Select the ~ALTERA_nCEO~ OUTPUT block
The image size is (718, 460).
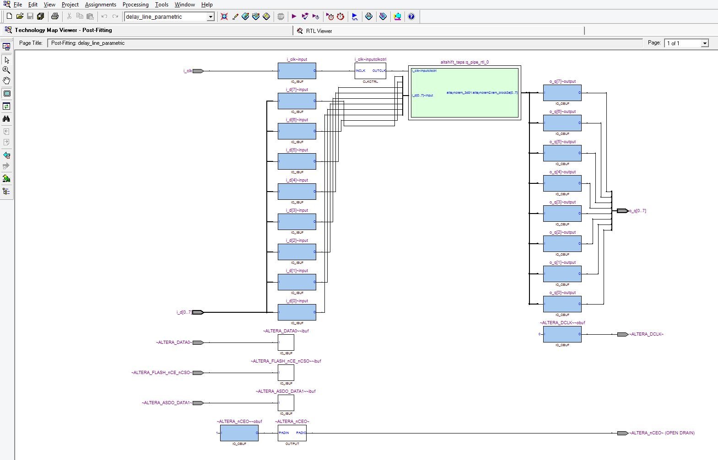pyautogui.click(x=292, y=433)
